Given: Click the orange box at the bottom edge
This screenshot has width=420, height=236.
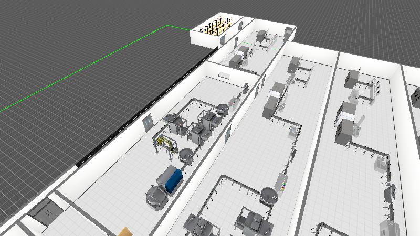Looking at the screenshot, I should 125,232.
